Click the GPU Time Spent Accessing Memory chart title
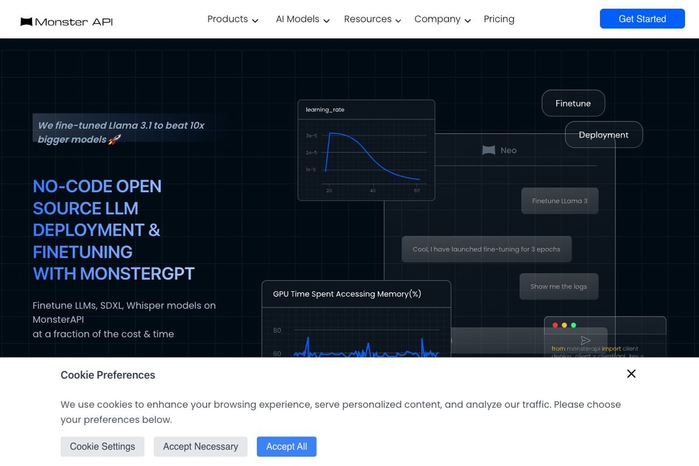The image size is (699, 466). (x=347, y=294)
